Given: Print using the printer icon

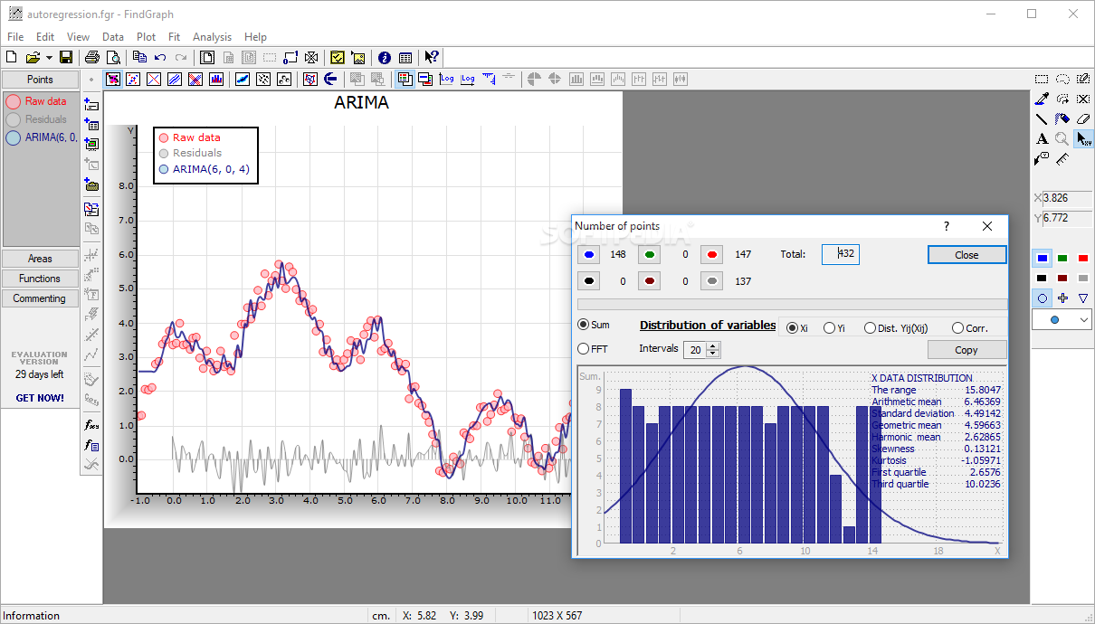Looking at the screenshot, I should pos(92,57).
